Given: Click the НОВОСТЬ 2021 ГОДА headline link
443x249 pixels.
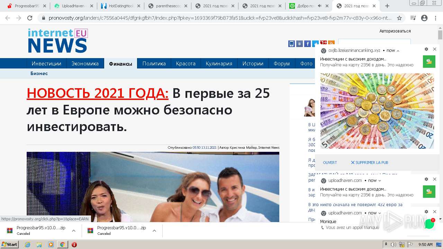Looking at the screenshot, I should tap(98, 93).
